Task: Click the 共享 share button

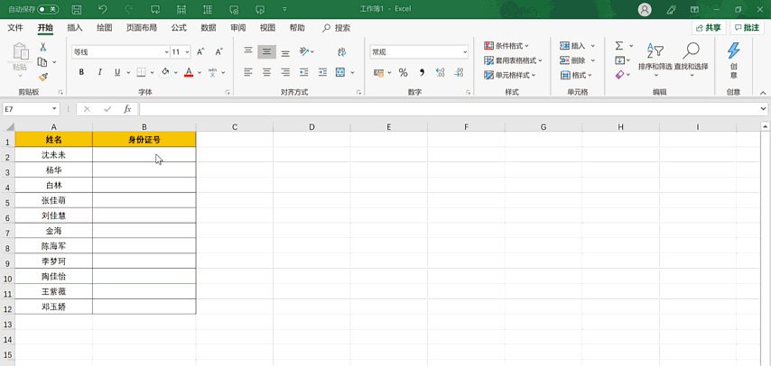Action: pyautogui.click(x=707, y=28)
